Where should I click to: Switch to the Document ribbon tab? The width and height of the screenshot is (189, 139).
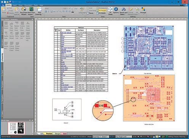pyautogui.click(x=28, y=5)
